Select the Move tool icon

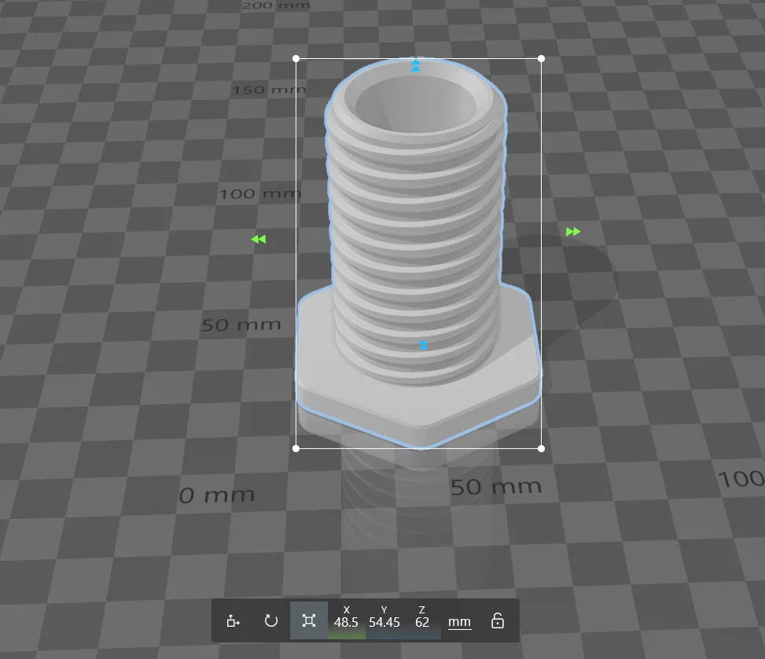pyautogui.click(x=233, y=621)
